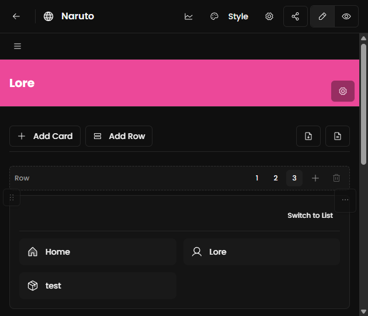Set row to 1 column
Viewport: 368px width, 316px height.
(x=257, y=178)
